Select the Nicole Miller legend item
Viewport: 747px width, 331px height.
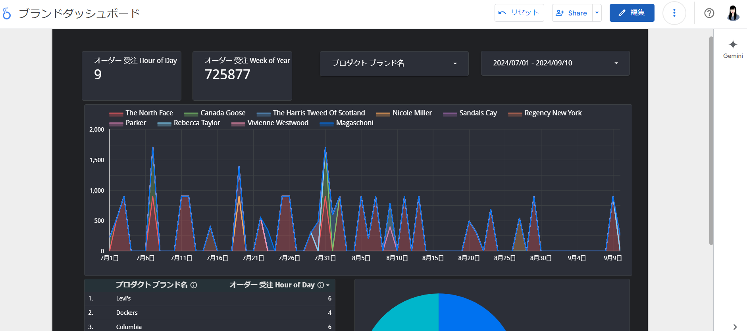click(404, 113)
